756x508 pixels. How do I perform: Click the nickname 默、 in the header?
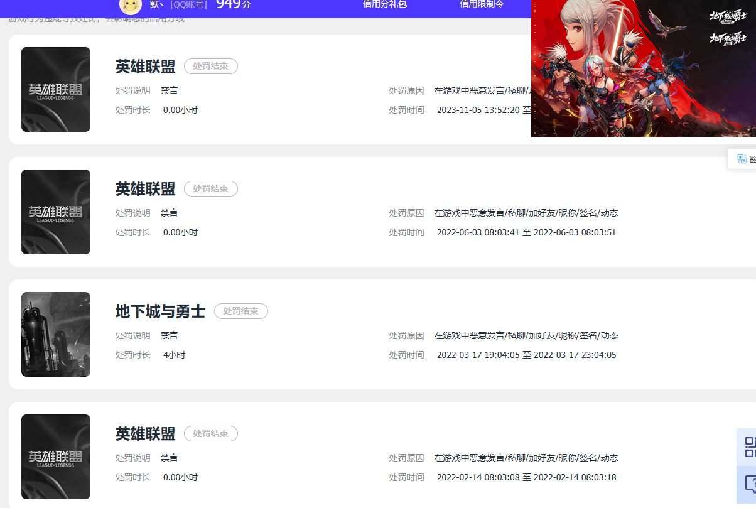click(157, 4)
